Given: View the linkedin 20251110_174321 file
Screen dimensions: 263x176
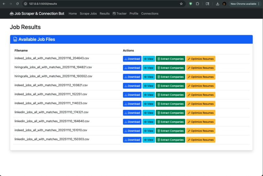Looking at the screenshot, I should tap(148, 113).
